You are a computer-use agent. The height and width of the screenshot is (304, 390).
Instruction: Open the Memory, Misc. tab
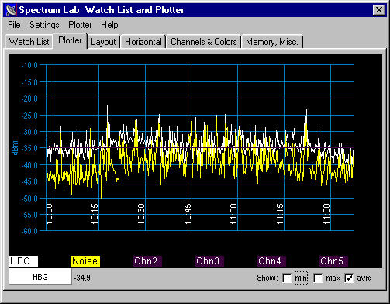[x=272, y=42]
